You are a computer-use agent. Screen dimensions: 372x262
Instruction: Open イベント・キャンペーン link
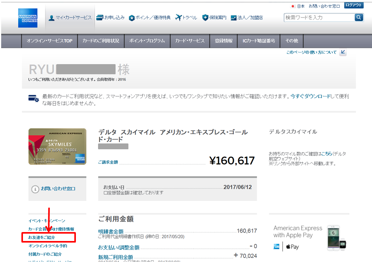click(x=47, y=221)
